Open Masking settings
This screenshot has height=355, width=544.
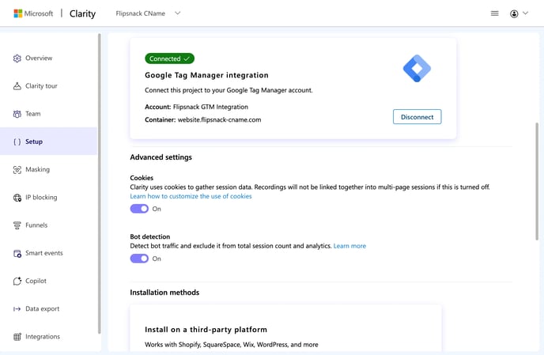(x=48, y=170)
